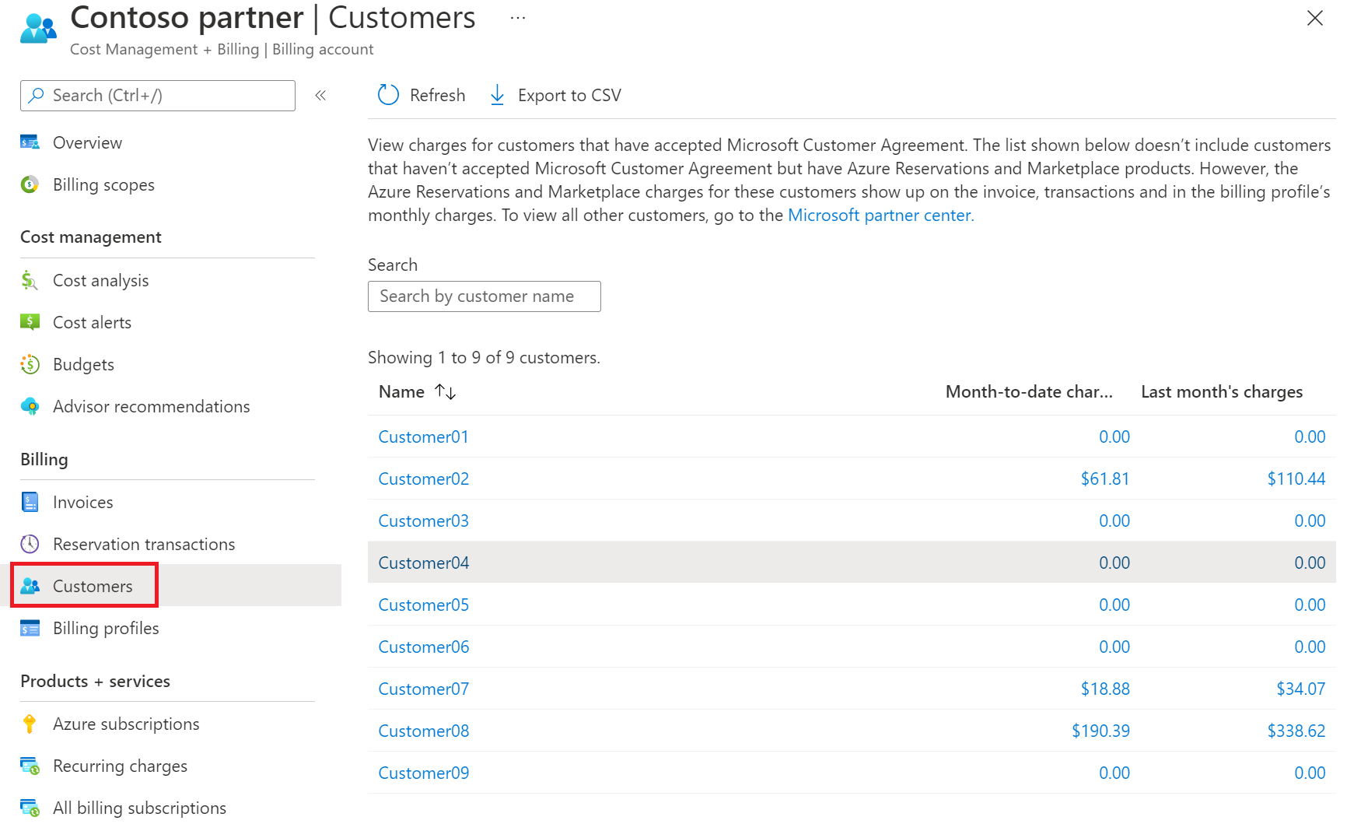Focus the Search by customer name field
1347x831 pixels.
point(485,296)
